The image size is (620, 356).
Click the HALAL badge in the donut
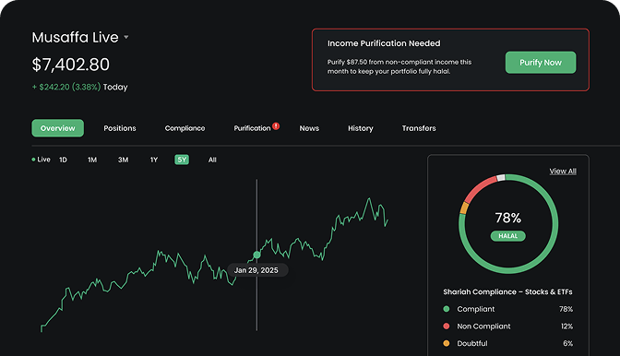point(508,236)
